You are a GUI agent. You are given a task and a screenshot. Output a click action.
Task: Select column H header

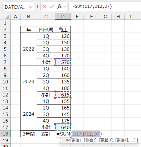tap(118, 16)
